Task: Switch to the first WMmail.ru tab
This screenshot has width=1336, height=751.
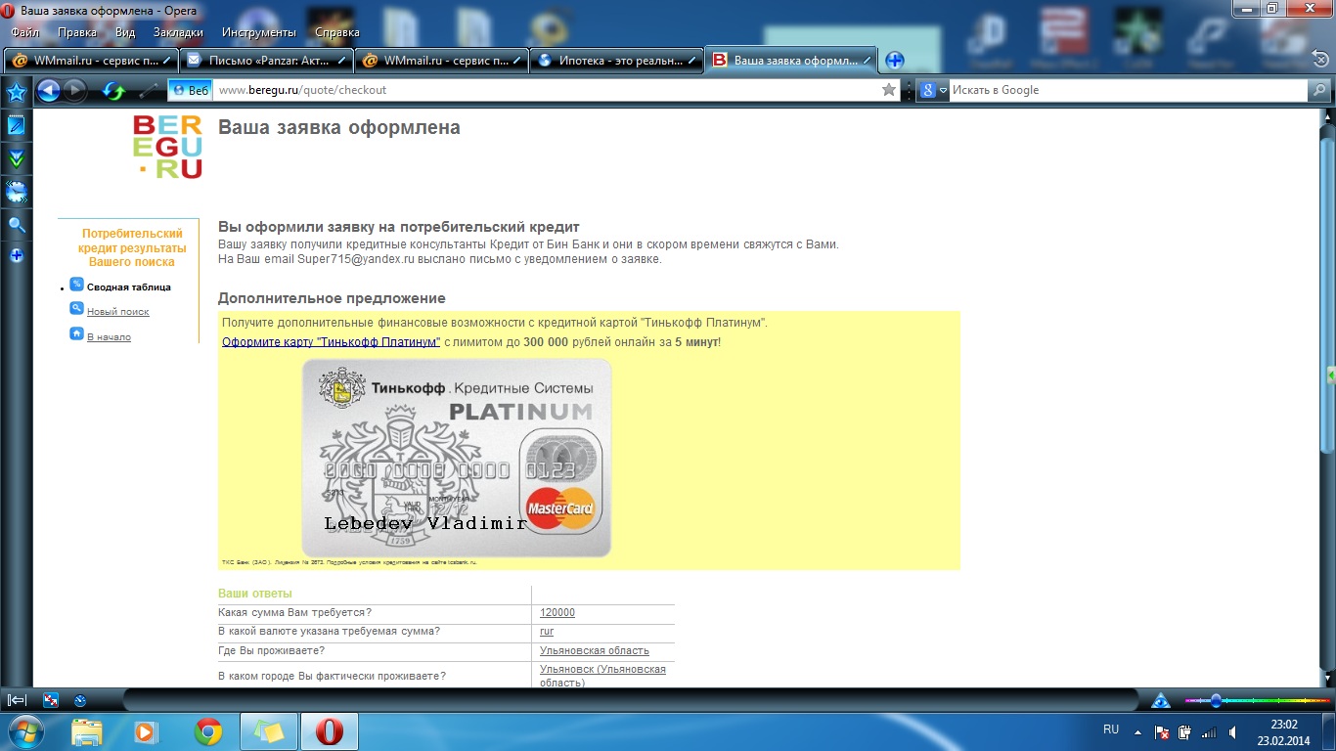Action: point(91,61)
